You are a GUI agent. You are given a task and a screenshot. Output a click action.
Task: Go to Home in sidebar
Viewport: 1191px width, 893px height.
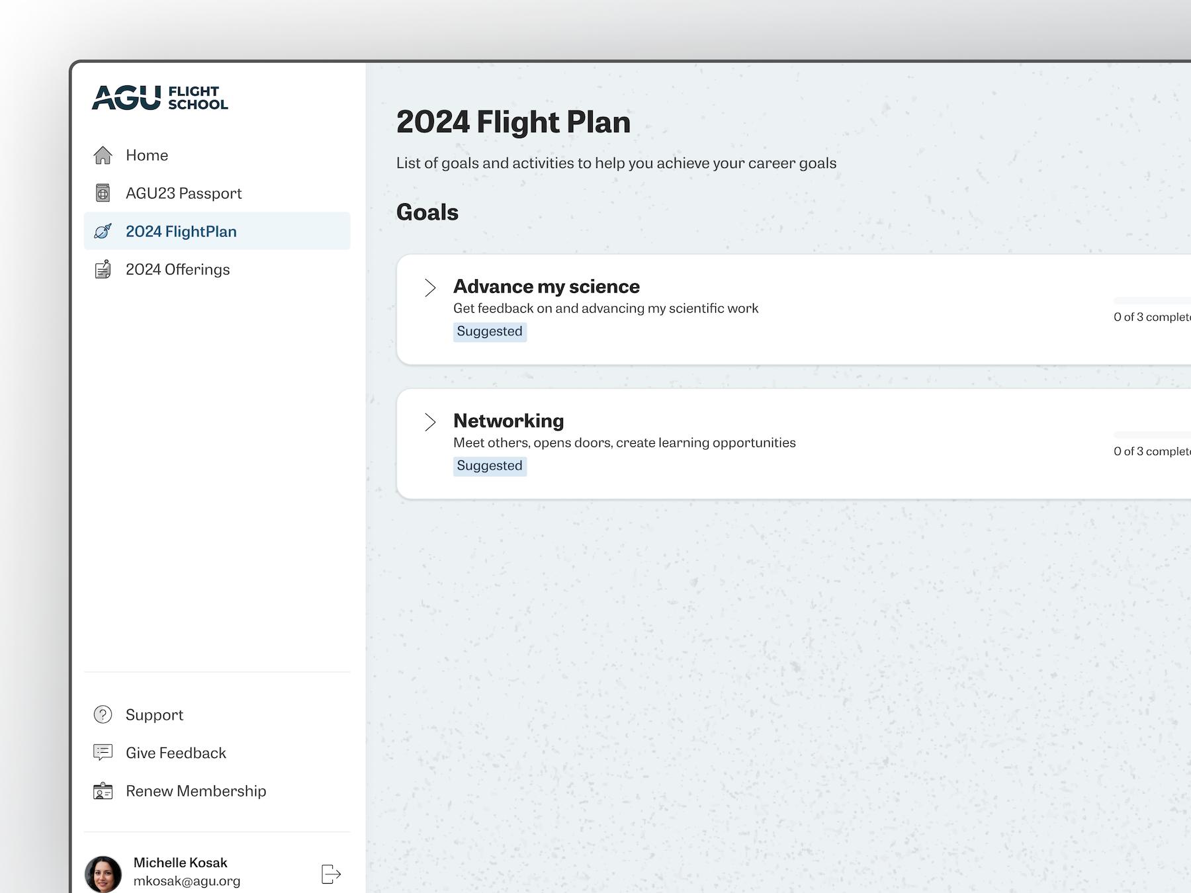217,155
